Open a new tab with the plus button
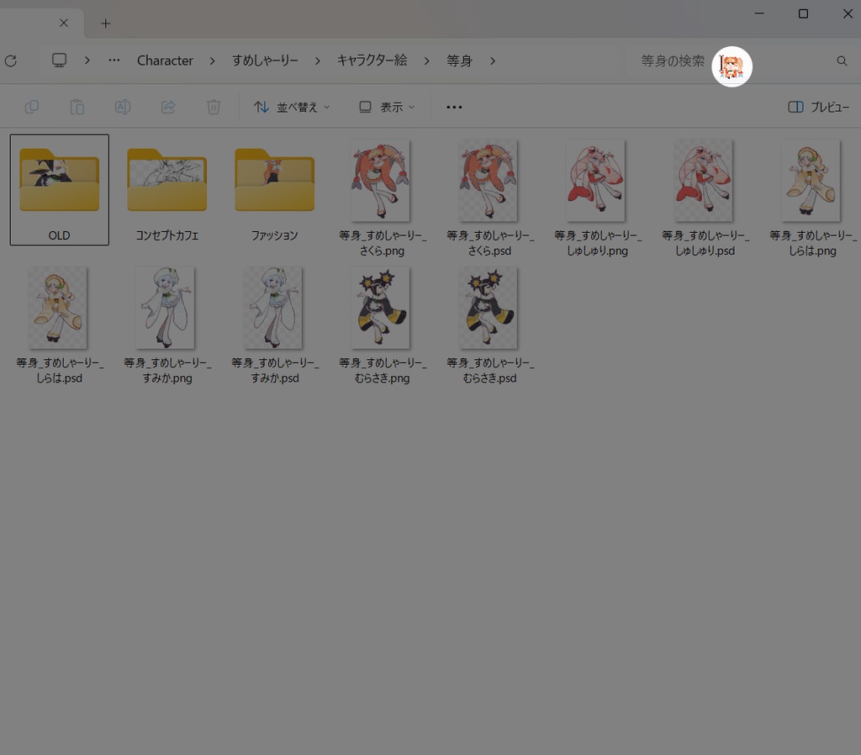Screen dimensions: 861x755 [x=105, y=24]
